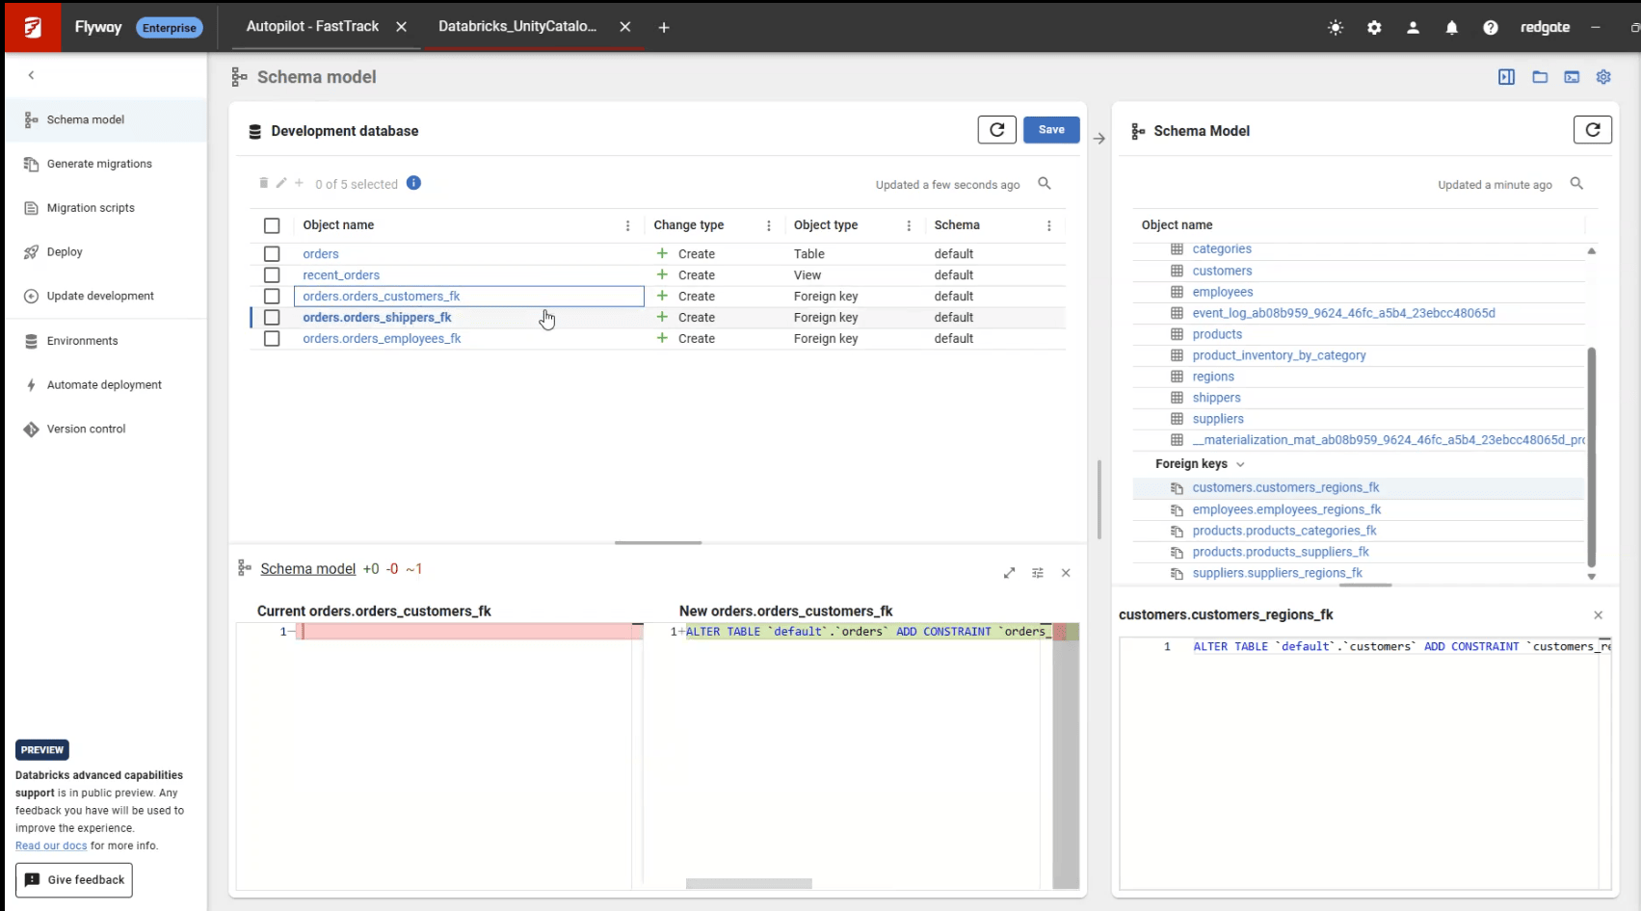The image size is (1641, 911).
Task: Open diff view settings sliders icon
Action: (1038, 573)
